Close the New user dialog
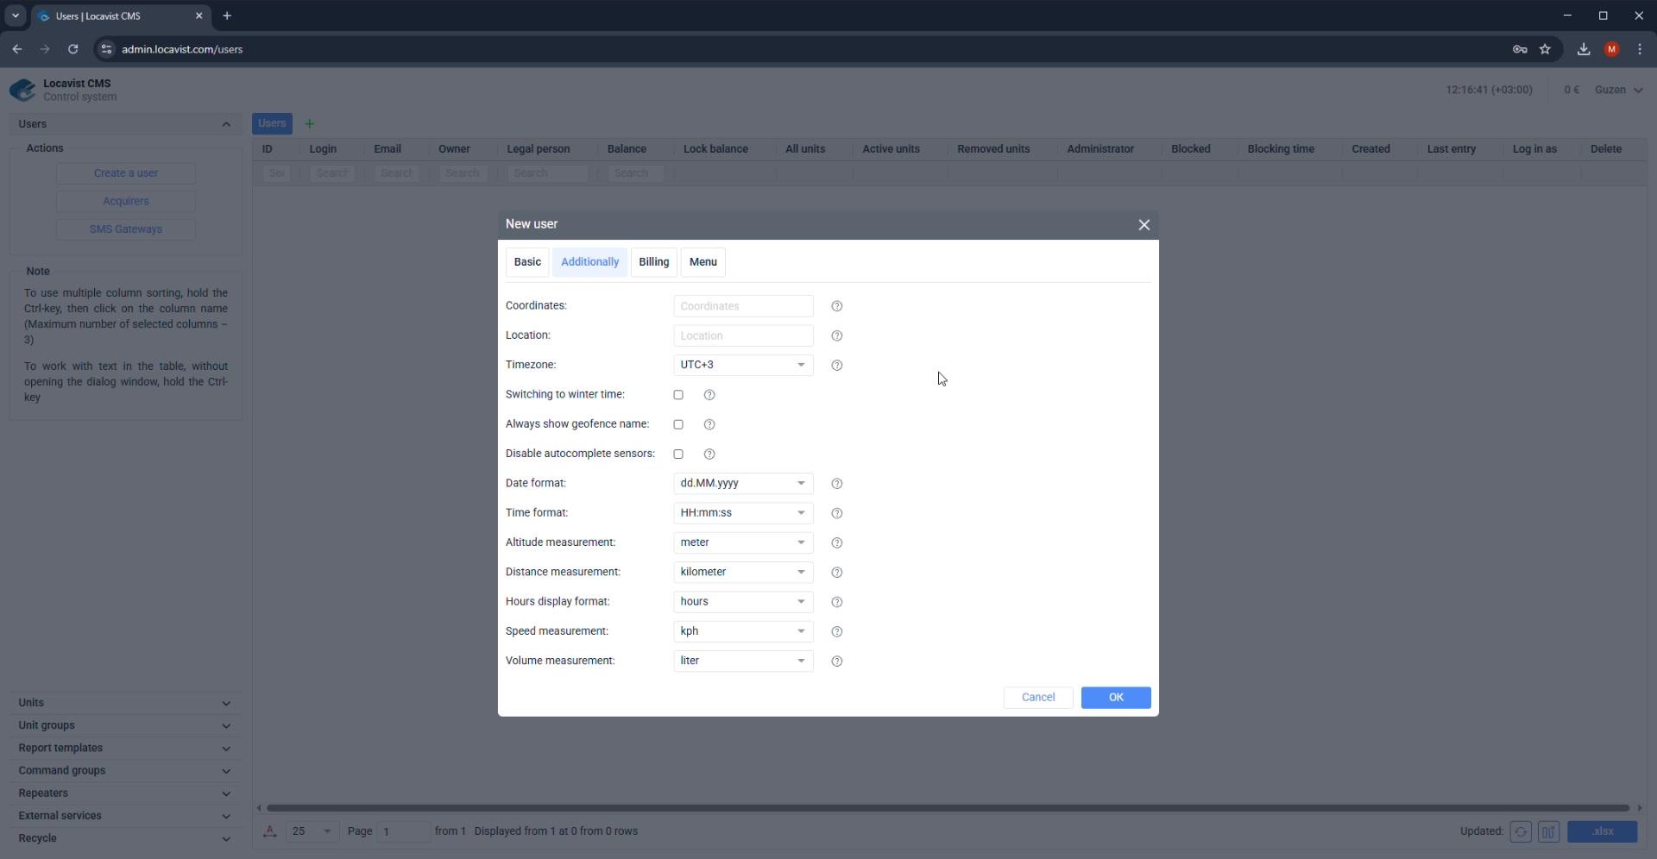 coord(1144,225)
